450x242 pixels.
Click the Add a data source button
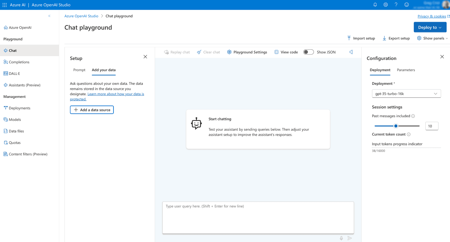tap(92, 109)
